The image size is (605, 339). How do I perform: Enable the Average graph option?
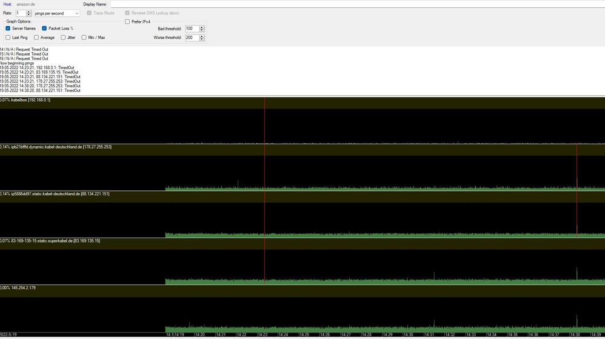pyautogui.click(x=36, y=38)
